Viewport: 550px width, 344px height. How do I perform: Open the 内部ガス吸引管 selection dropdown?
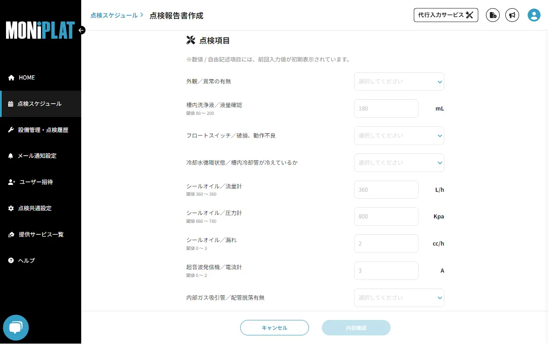pyautogui.click(x=399, y=298)
